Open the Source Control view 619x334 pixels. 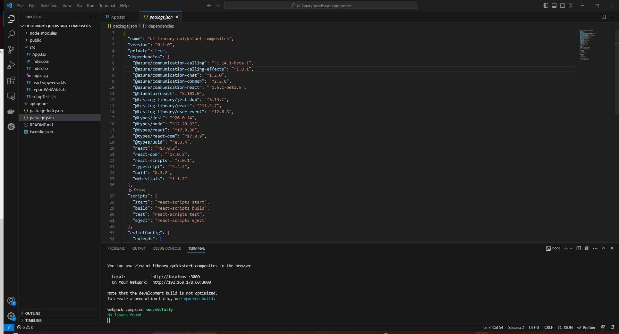coord(11,49)
